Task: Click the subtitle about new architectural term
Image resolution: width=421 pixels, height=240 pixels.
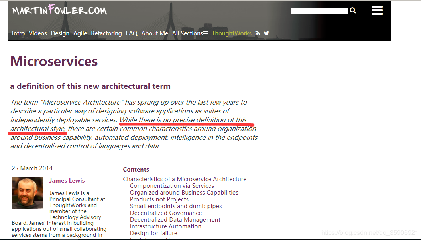Action: (90, 86)
